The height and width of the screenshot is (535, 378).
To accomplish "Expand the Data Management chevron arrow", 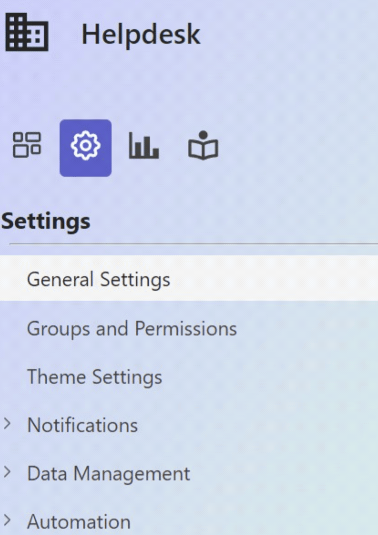I will (7, 472).
